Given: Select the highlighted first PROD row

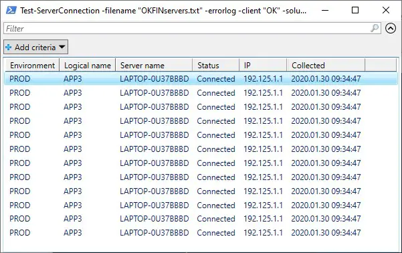Looking at the screenshot, I should 201,78.
